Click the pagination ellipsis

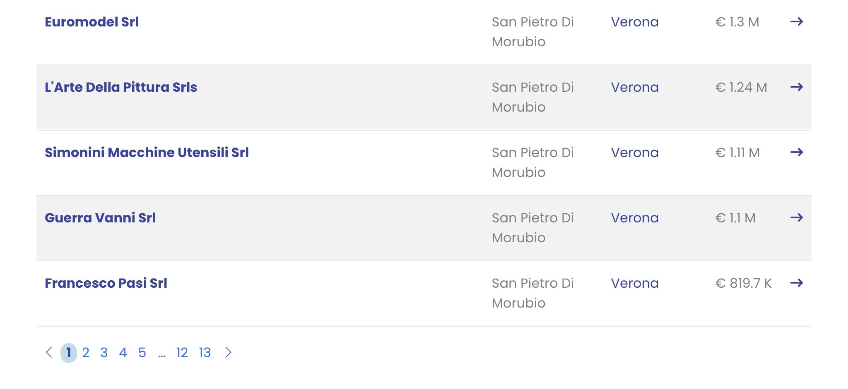coord(161,354)
